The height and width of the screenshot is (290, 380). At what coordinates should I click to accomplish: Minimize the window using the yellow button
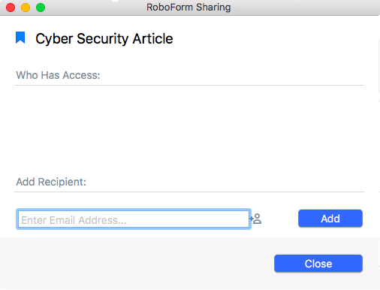click(x=26, y=8)
